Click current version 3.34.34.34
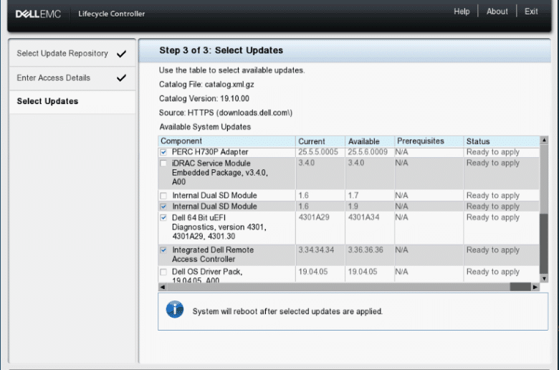This screenshot has height=370, width=559. coord(316,250)
